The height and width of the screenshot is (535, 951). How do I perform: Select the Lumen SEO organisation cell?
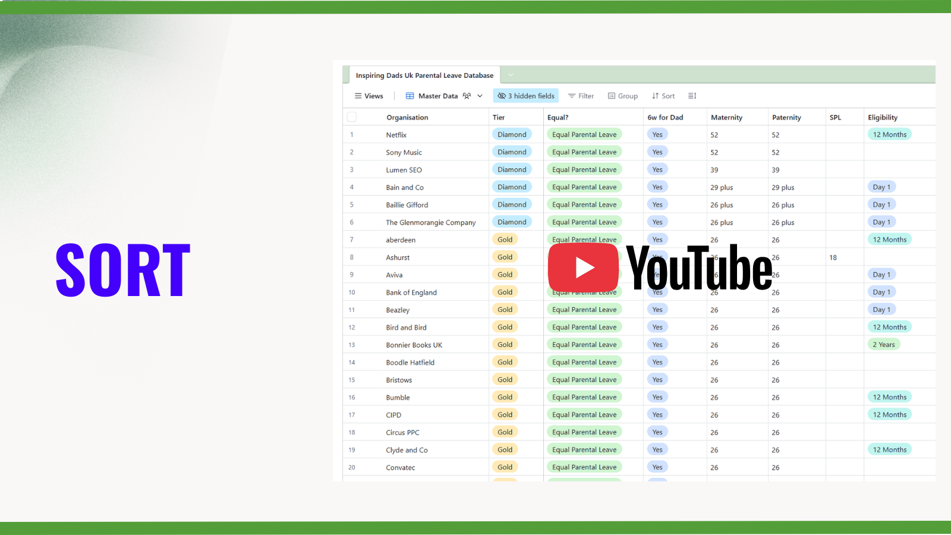(404, 170)
